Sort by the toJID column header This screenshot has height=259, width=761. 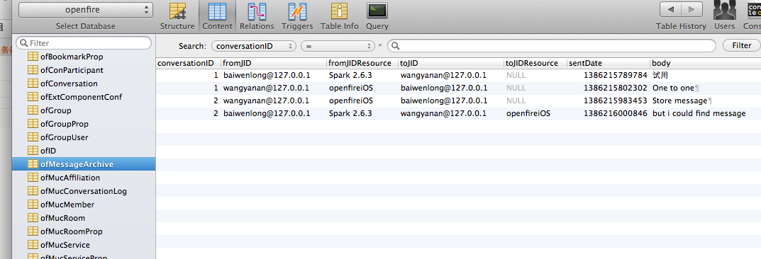tap(451, 64)
